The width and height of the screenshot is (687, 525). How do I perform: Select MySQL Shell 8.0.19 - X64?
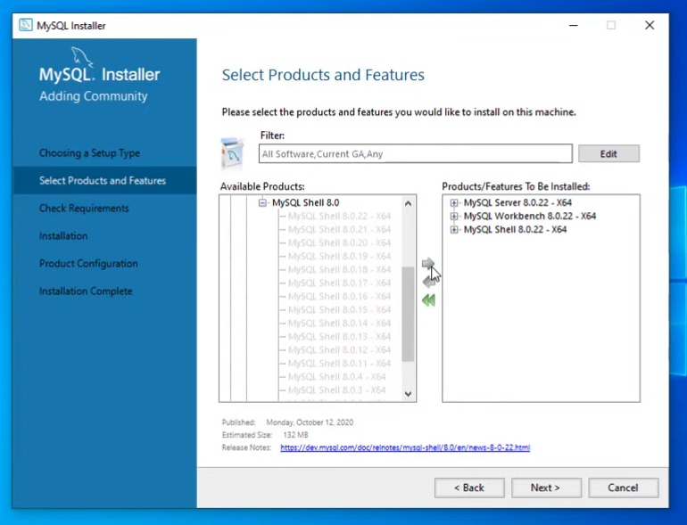339,256
